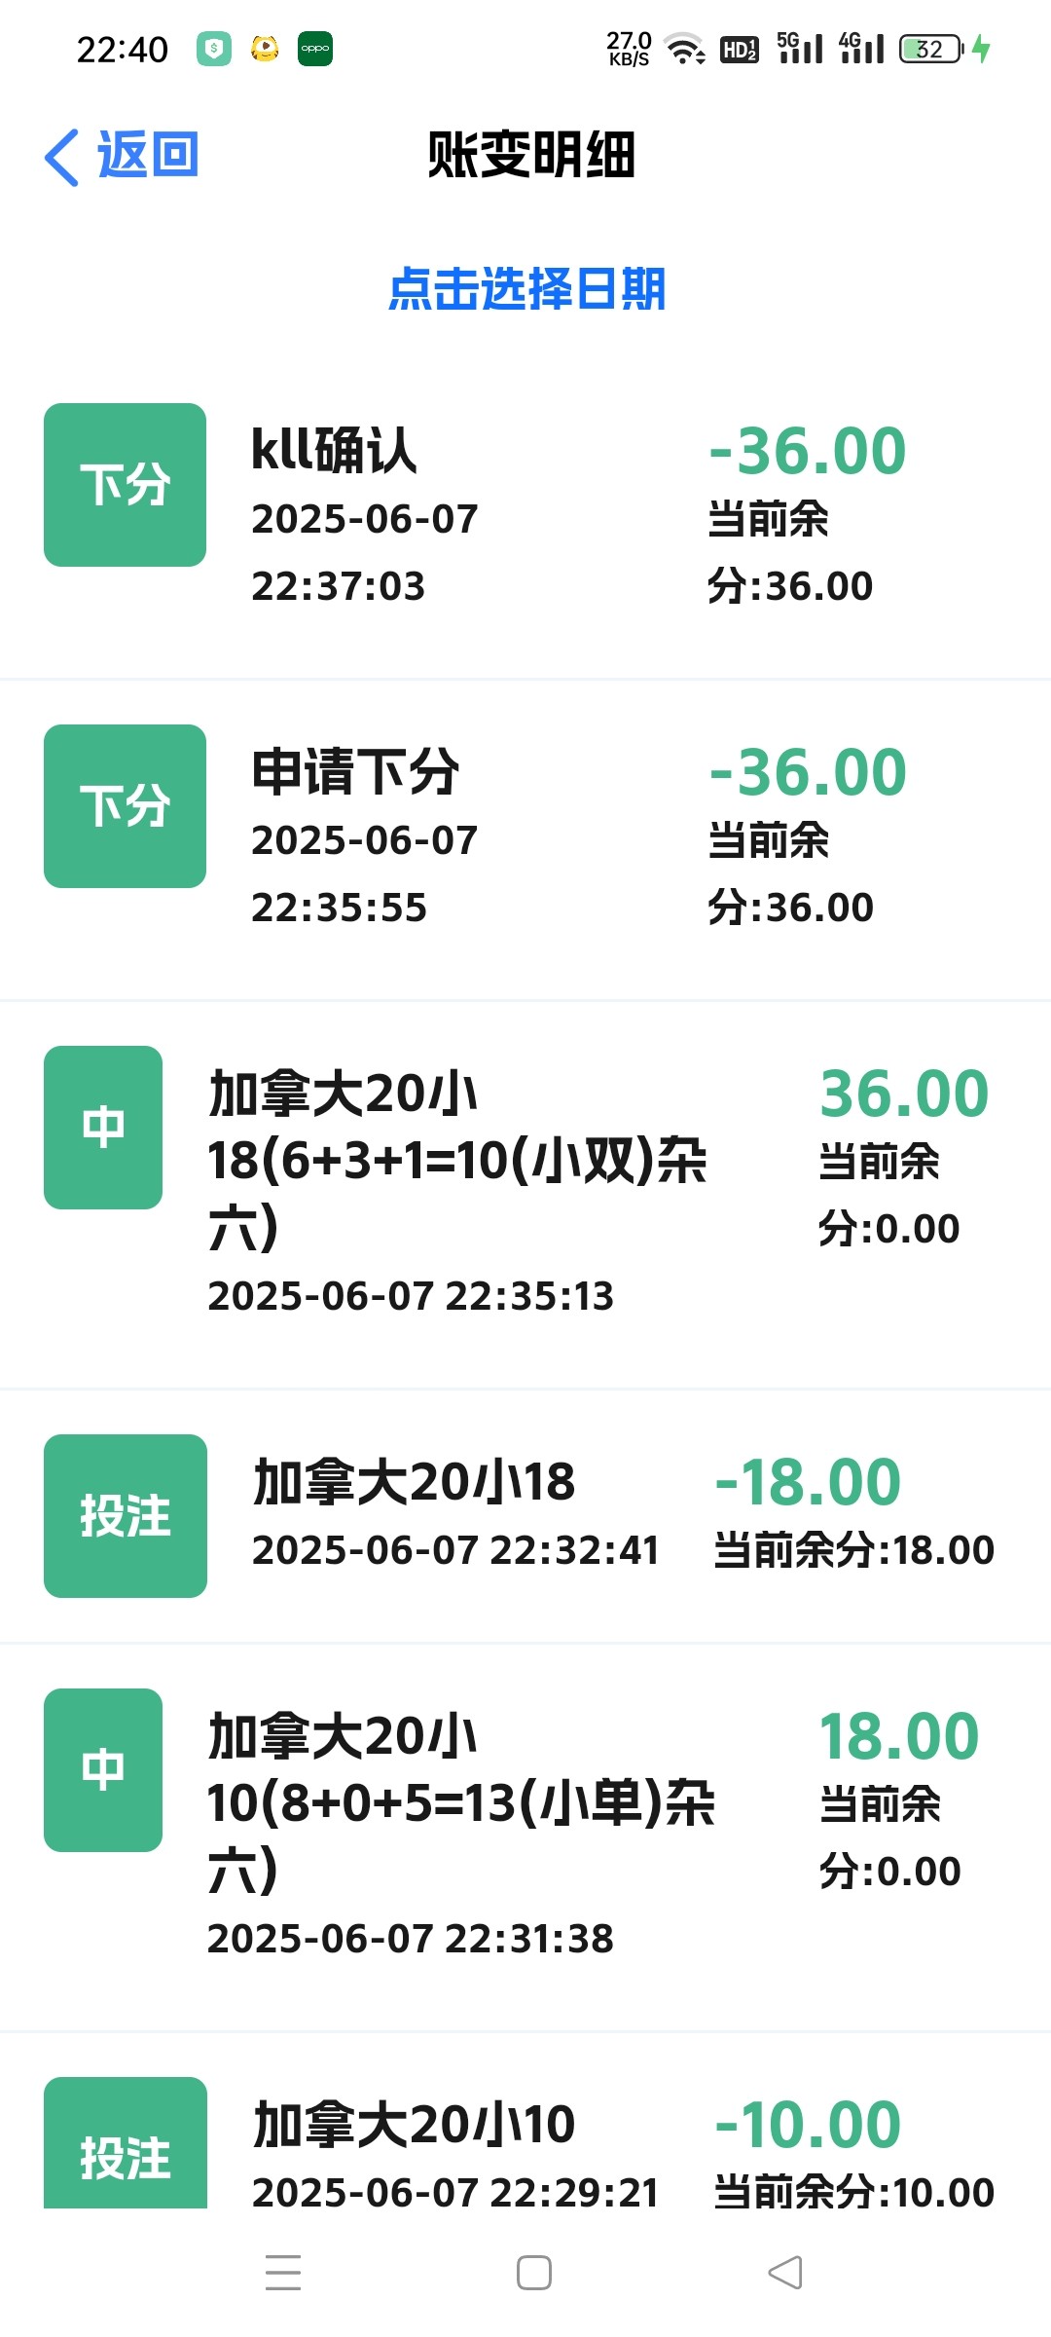Tap the 下分 badge for kll确认
This screenshot has height=2337, width=1051.
pyautogui.click(x=125, y=485)
